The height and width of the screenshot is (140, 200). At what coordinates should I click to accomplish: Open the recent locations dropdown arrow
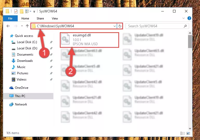(22, 26)
